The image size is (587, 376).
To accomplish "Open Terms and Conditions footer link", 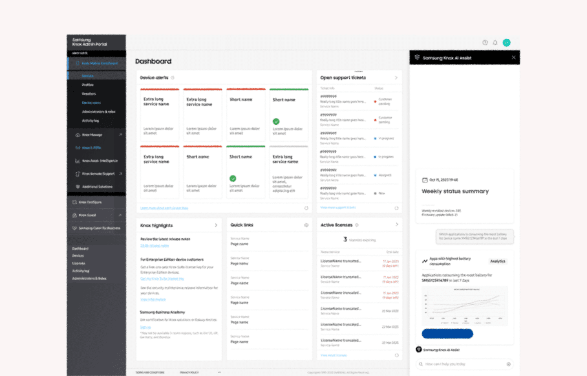I will tap(150, 372).
